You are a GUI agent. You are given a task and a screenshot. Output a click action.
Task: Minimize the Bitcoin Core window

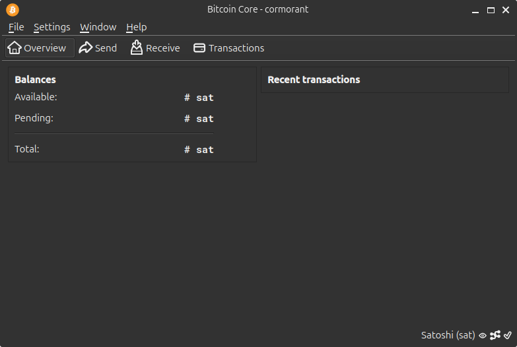point(475,10)
